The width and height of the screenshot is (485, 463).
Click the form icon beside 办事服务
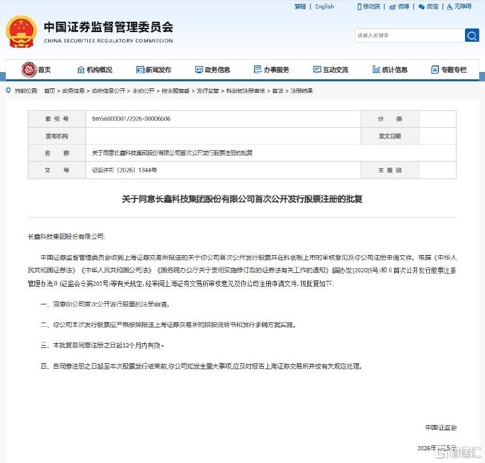(x=258, y=70)
